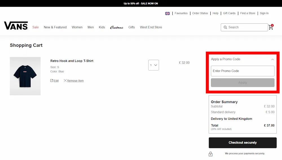Click the sale banner 'Up to 50% off'
Screen dimensions: 282x160
[141, 3]
